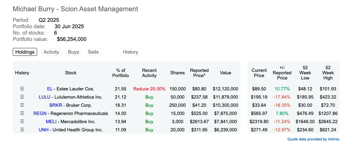Screen dimensions: 355x145
Task: Click the 10.77% change value
Action: (x=282, y=89)
